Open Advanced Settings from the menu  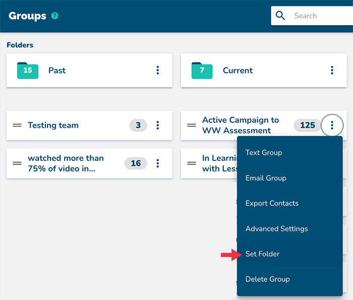[x=276, y=229]
